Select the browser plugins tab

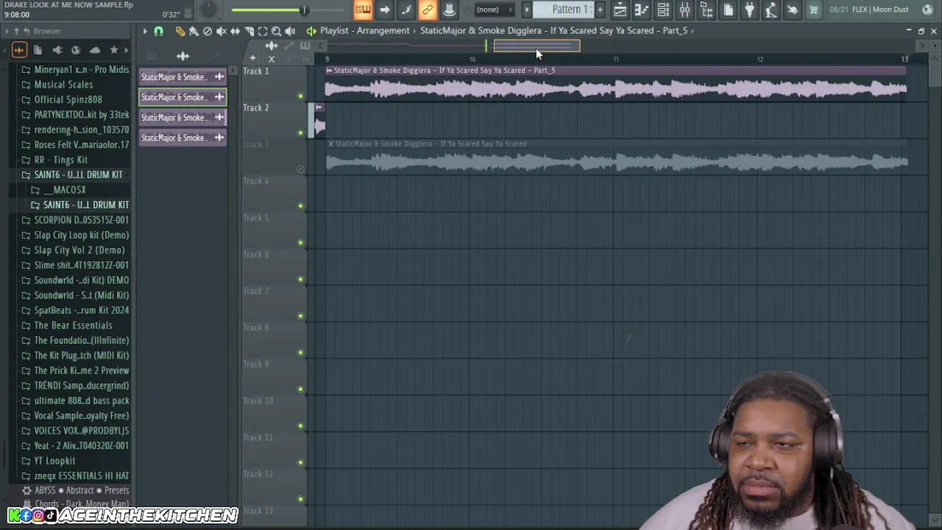[x=57, y=50]
